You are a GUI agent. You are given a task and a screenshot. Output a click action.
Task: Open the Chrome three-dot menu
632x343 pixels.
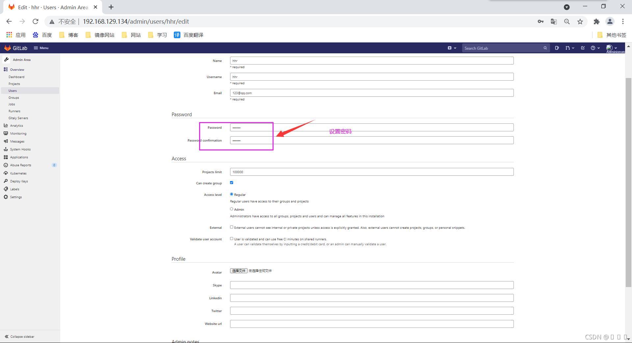coord(623,21)
